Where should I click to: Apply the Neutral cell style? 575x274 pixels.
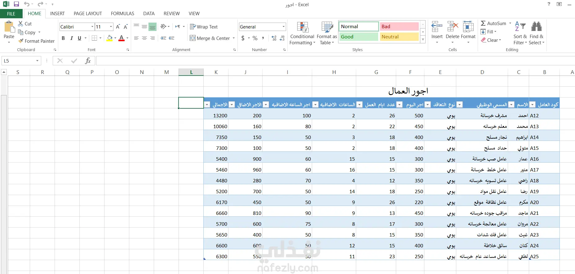pyautogui.click(x=399, y=37)
